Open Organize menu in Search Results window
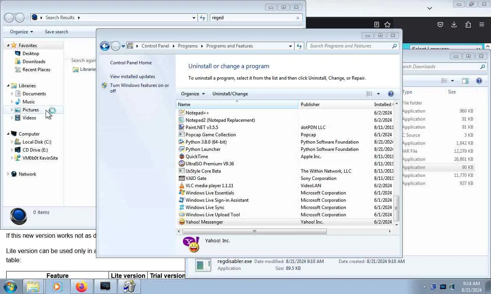The image size is (491, 294). point(21,32)
